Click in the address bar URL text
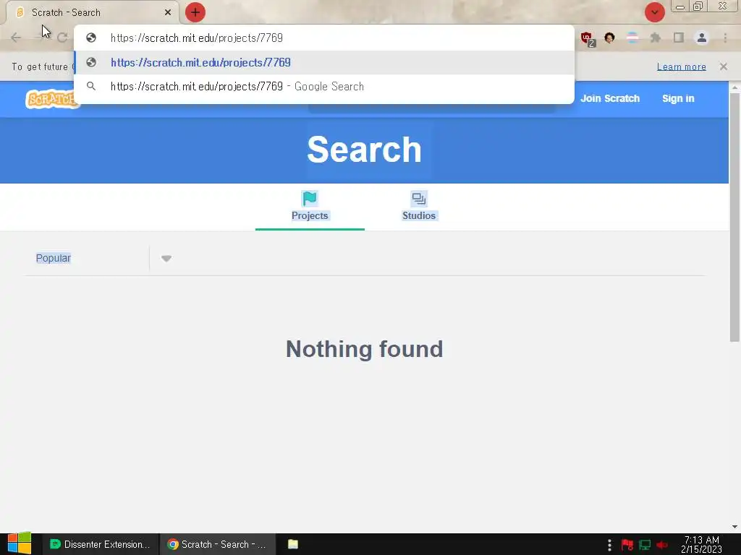 click(197, 38)
